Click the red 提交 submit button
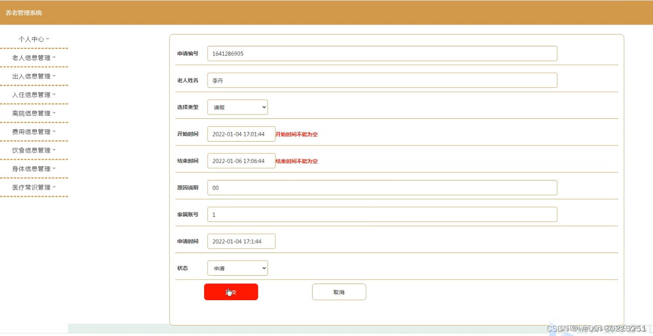Viewport: 653px width, 336px height. (231, 291)
